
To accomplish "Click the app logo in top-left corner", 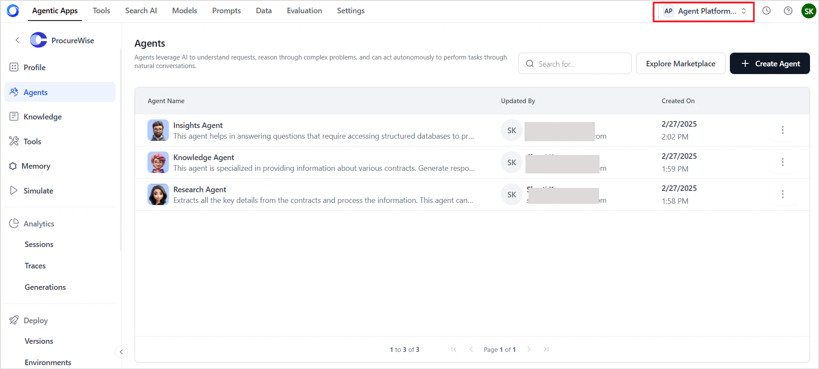I will click(13, 11).
